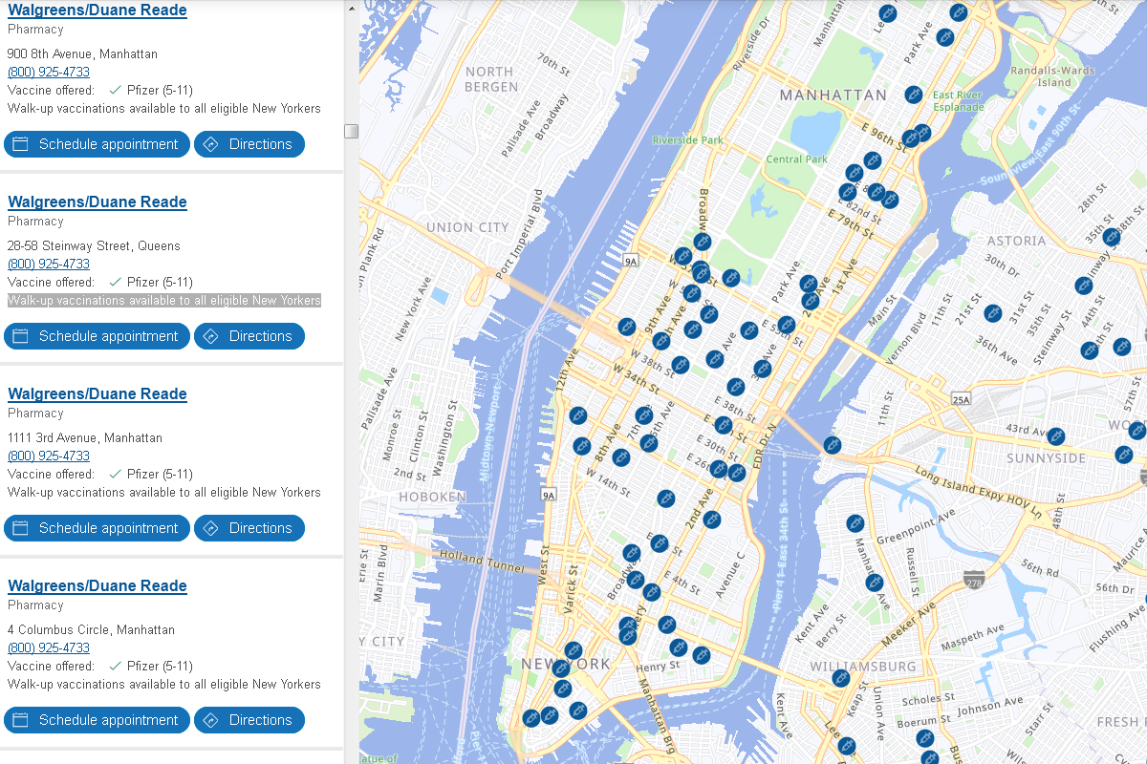Schedule appointment at 4 Columbus Circle
Image resolution: width=1147 pixels, height=764 pixels.
pyautogui.click(x=97, y=720)
